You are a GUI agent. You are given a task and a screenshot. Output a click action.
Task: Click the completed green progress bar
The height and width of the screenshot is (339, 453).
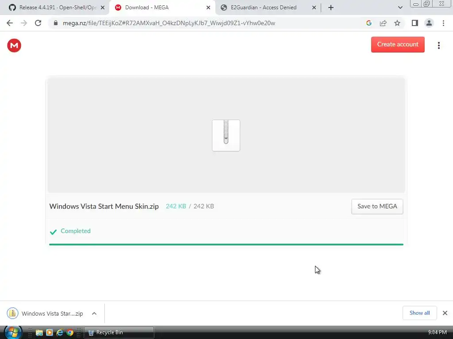tap(226, 245)
